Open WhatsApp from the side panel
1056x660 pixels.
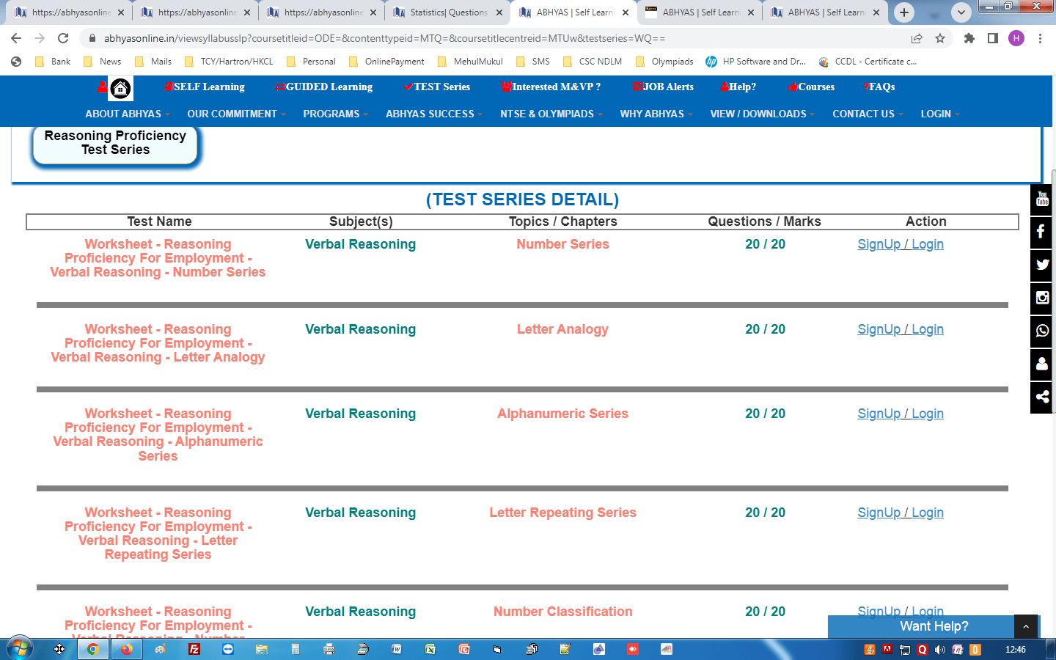click(1042, 331)
